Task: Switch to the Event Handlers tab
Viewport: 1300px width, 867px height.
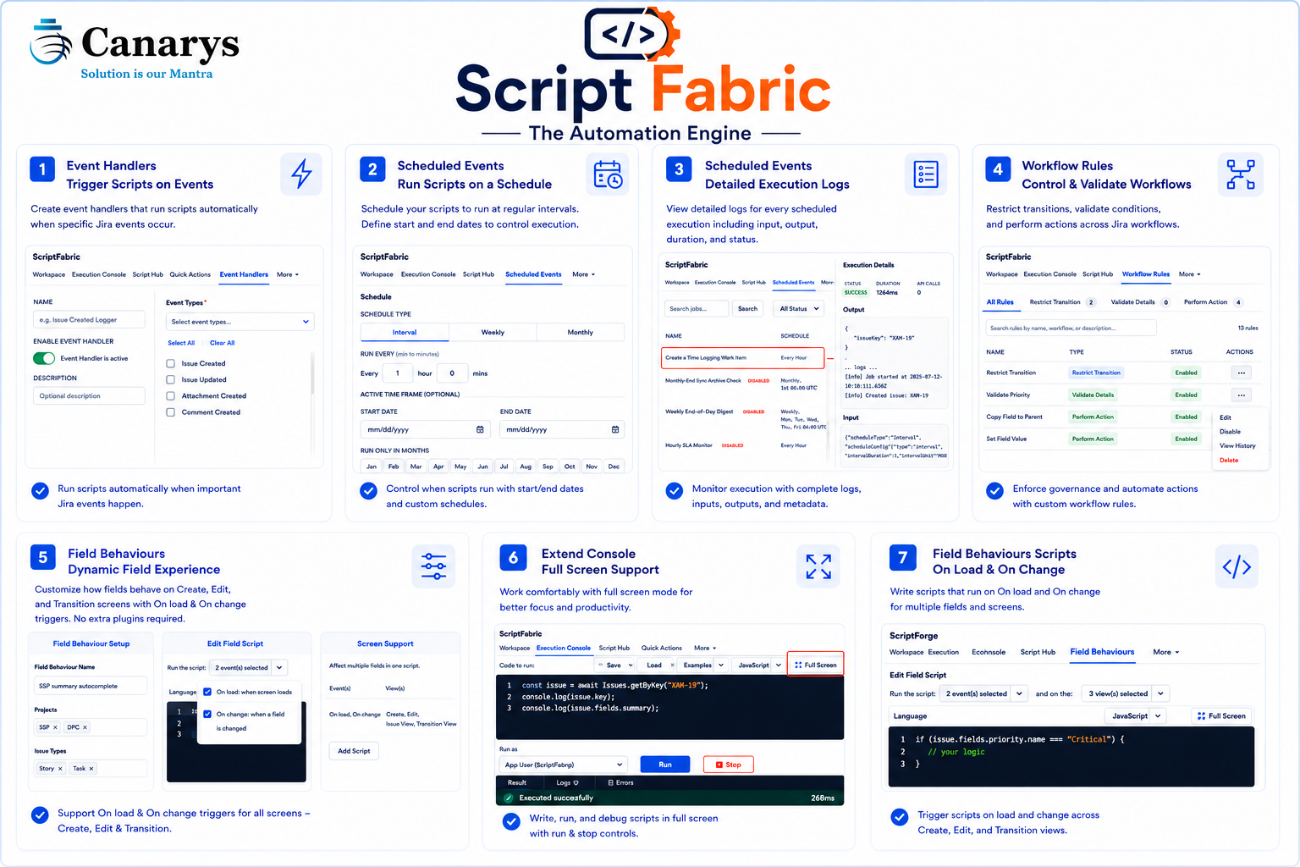Action: pyautogui.click(x=244, y=274)
